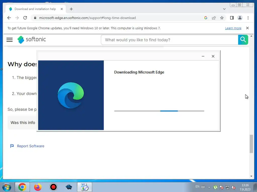Viewport: 257px width, 192px height.
Task: Open the Learn more link about Chrome updates
Action: click(233, 28)
